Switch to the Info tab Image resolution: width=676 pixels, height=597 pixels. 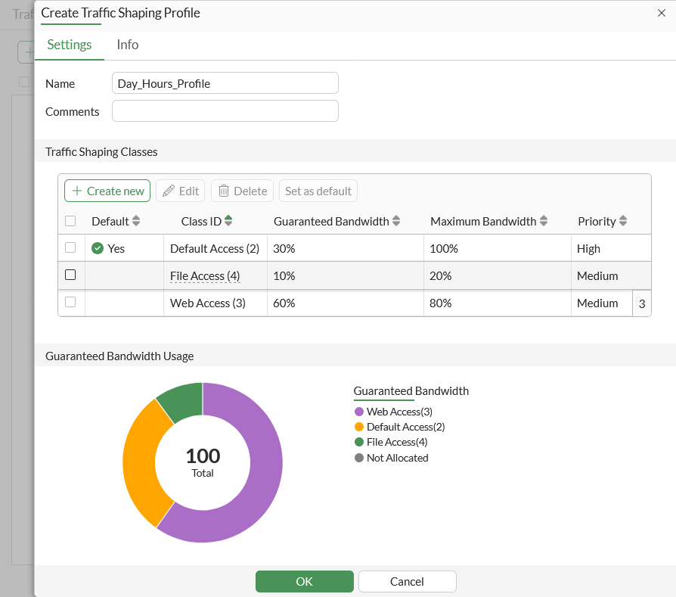[127, 45]
